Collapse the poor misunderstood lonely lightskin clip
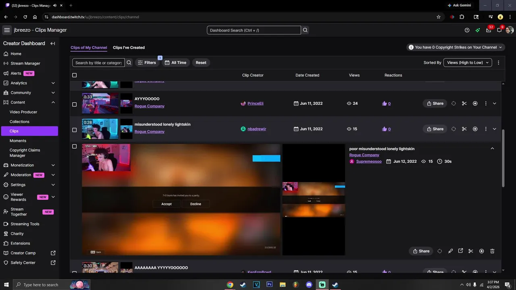The image size is (516, 290). (492, 149)
